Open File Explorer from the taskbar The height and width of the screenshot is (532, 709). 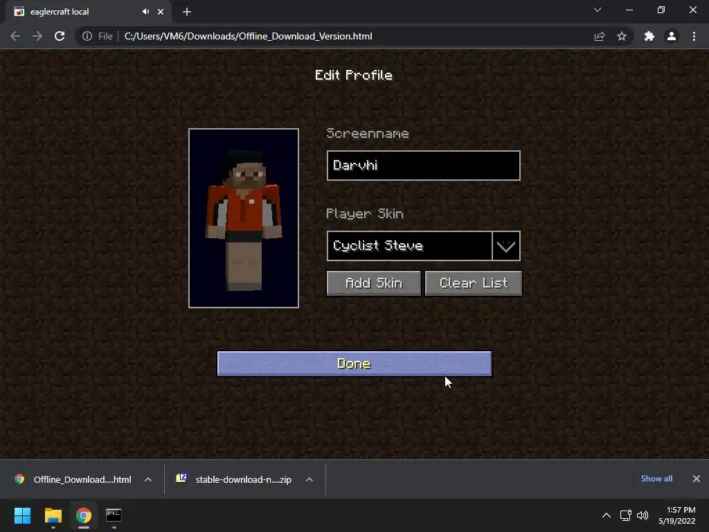[x=53, y=515]
